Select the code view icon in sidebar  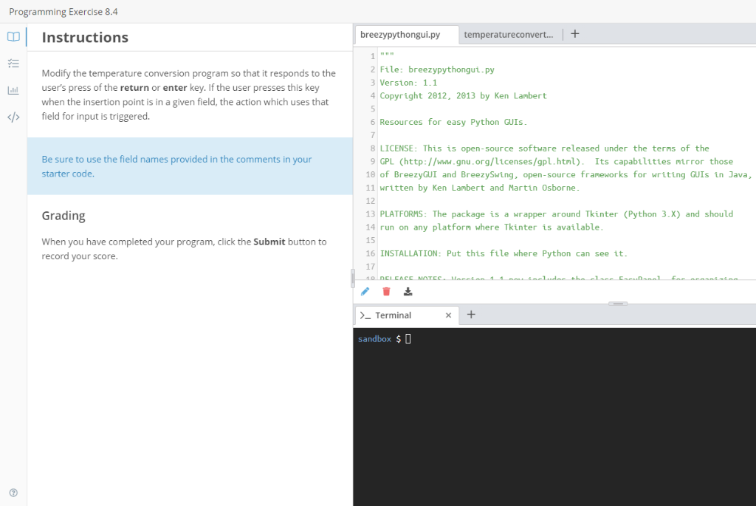(13, 117)
